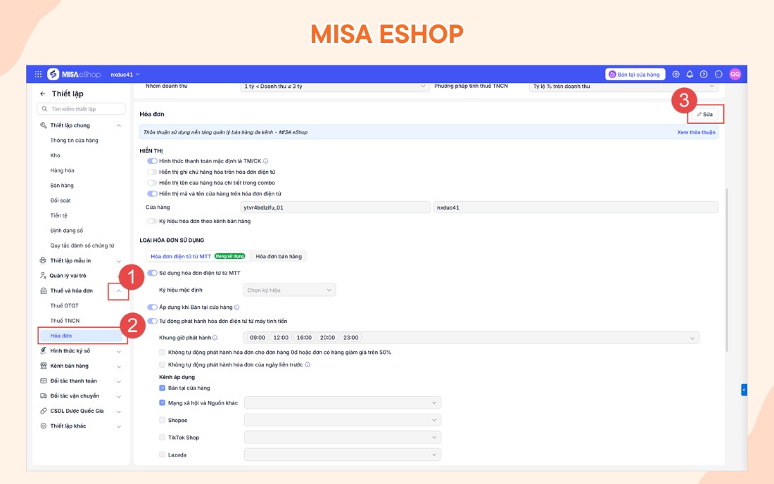
Task: Open Xem thỏa thuận link
Action: tap(696, 132)
